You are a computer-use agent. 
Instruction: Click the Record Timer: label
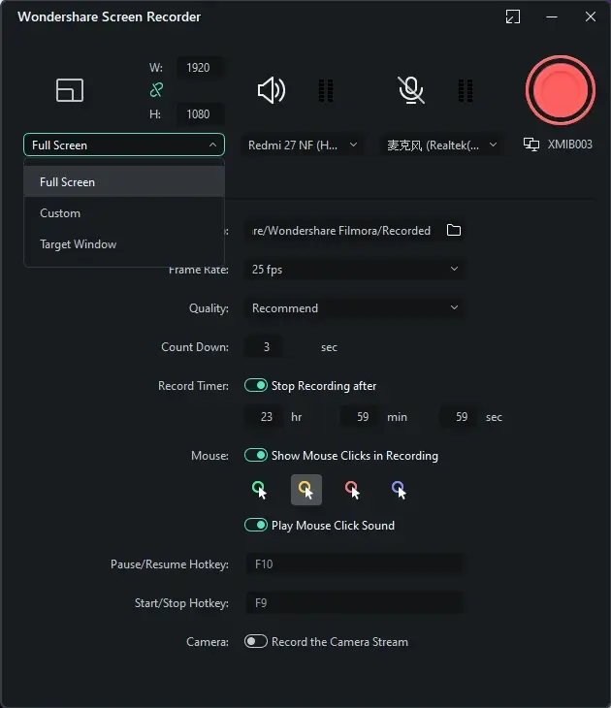point(193,386)
